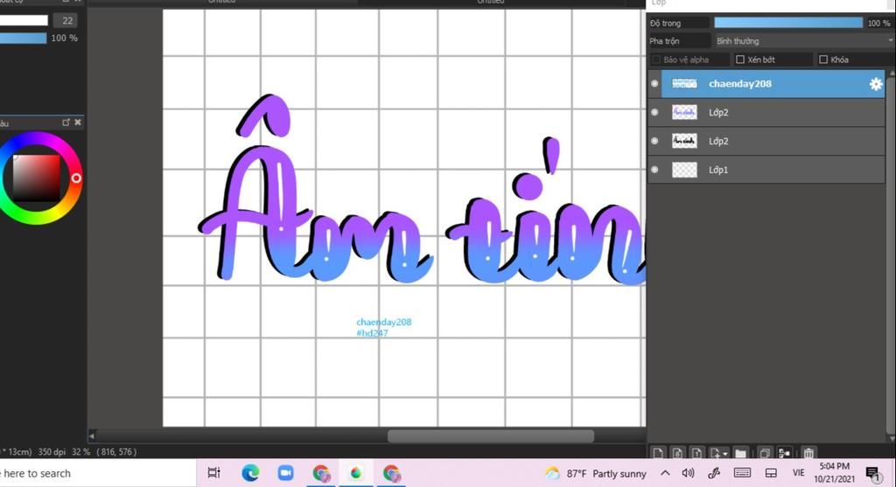Click the brush opacity 100 % value
The height and width of the screenshot is (487, 896).
tap(64, 38)
